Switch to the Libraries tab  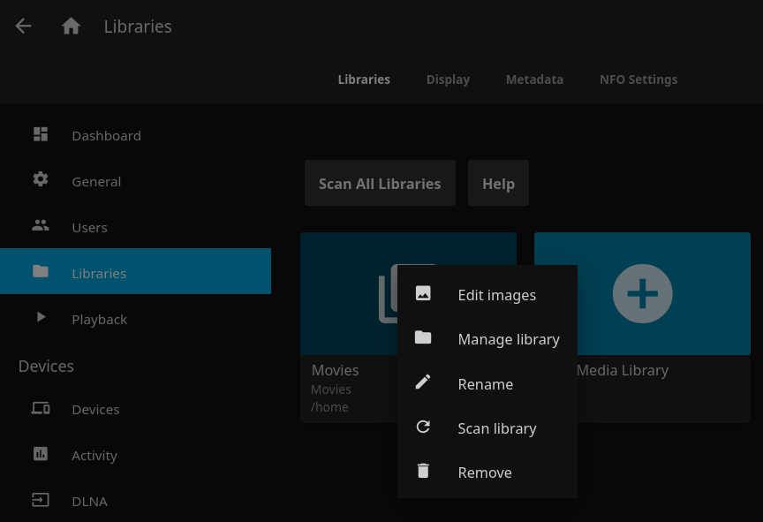[364, 79]
